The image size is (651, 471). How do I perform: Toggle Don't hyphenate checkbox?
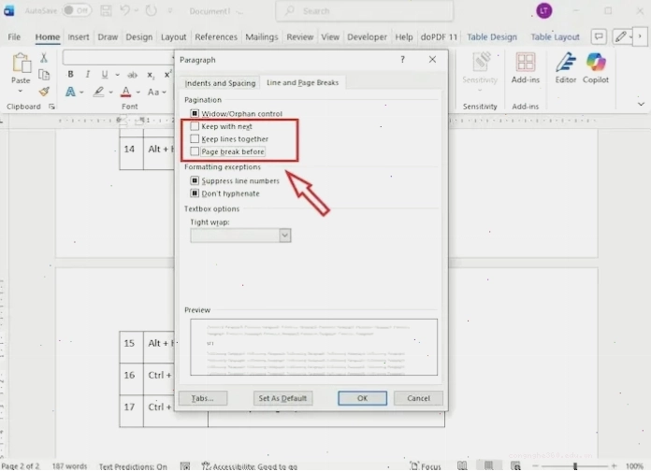click(x=195, y=193)
